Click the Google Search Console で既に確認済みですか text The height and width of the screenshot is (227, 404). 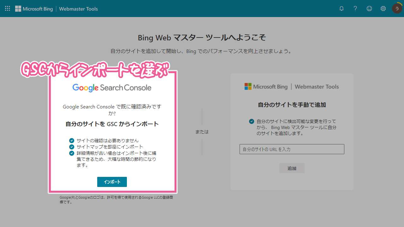click(112, 110)
